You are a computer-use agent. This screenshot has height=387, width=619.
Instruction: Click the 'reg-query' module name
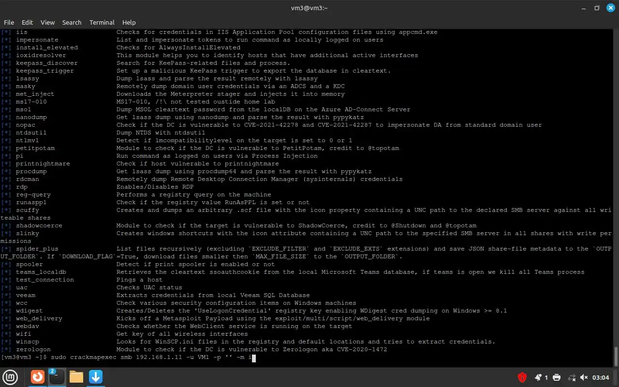click(33, 194)
